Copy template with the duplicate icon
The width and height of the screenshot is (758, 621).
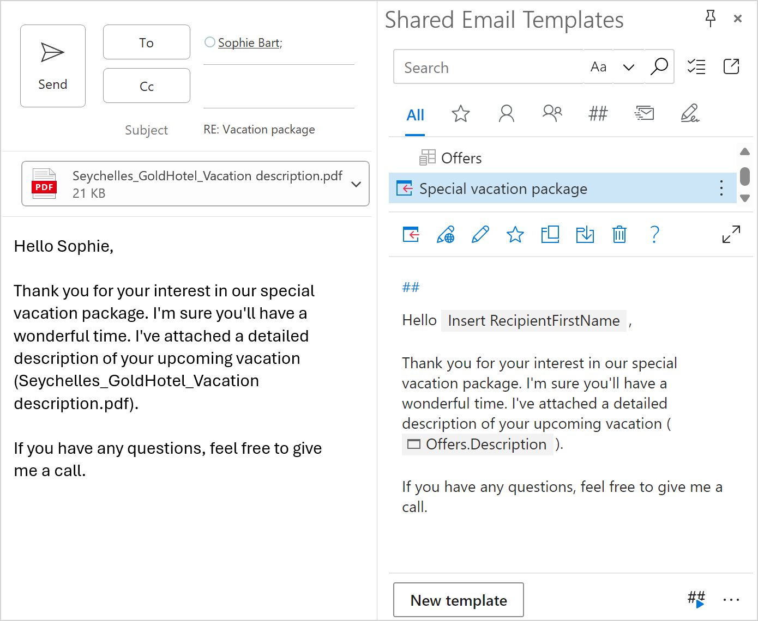550,234
